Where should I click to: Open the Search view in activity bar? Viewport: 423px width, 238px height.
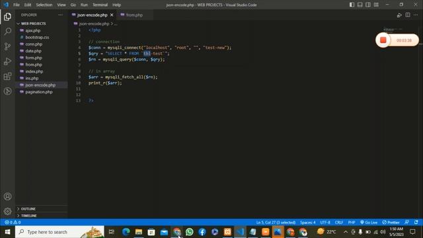click(7, 31)
